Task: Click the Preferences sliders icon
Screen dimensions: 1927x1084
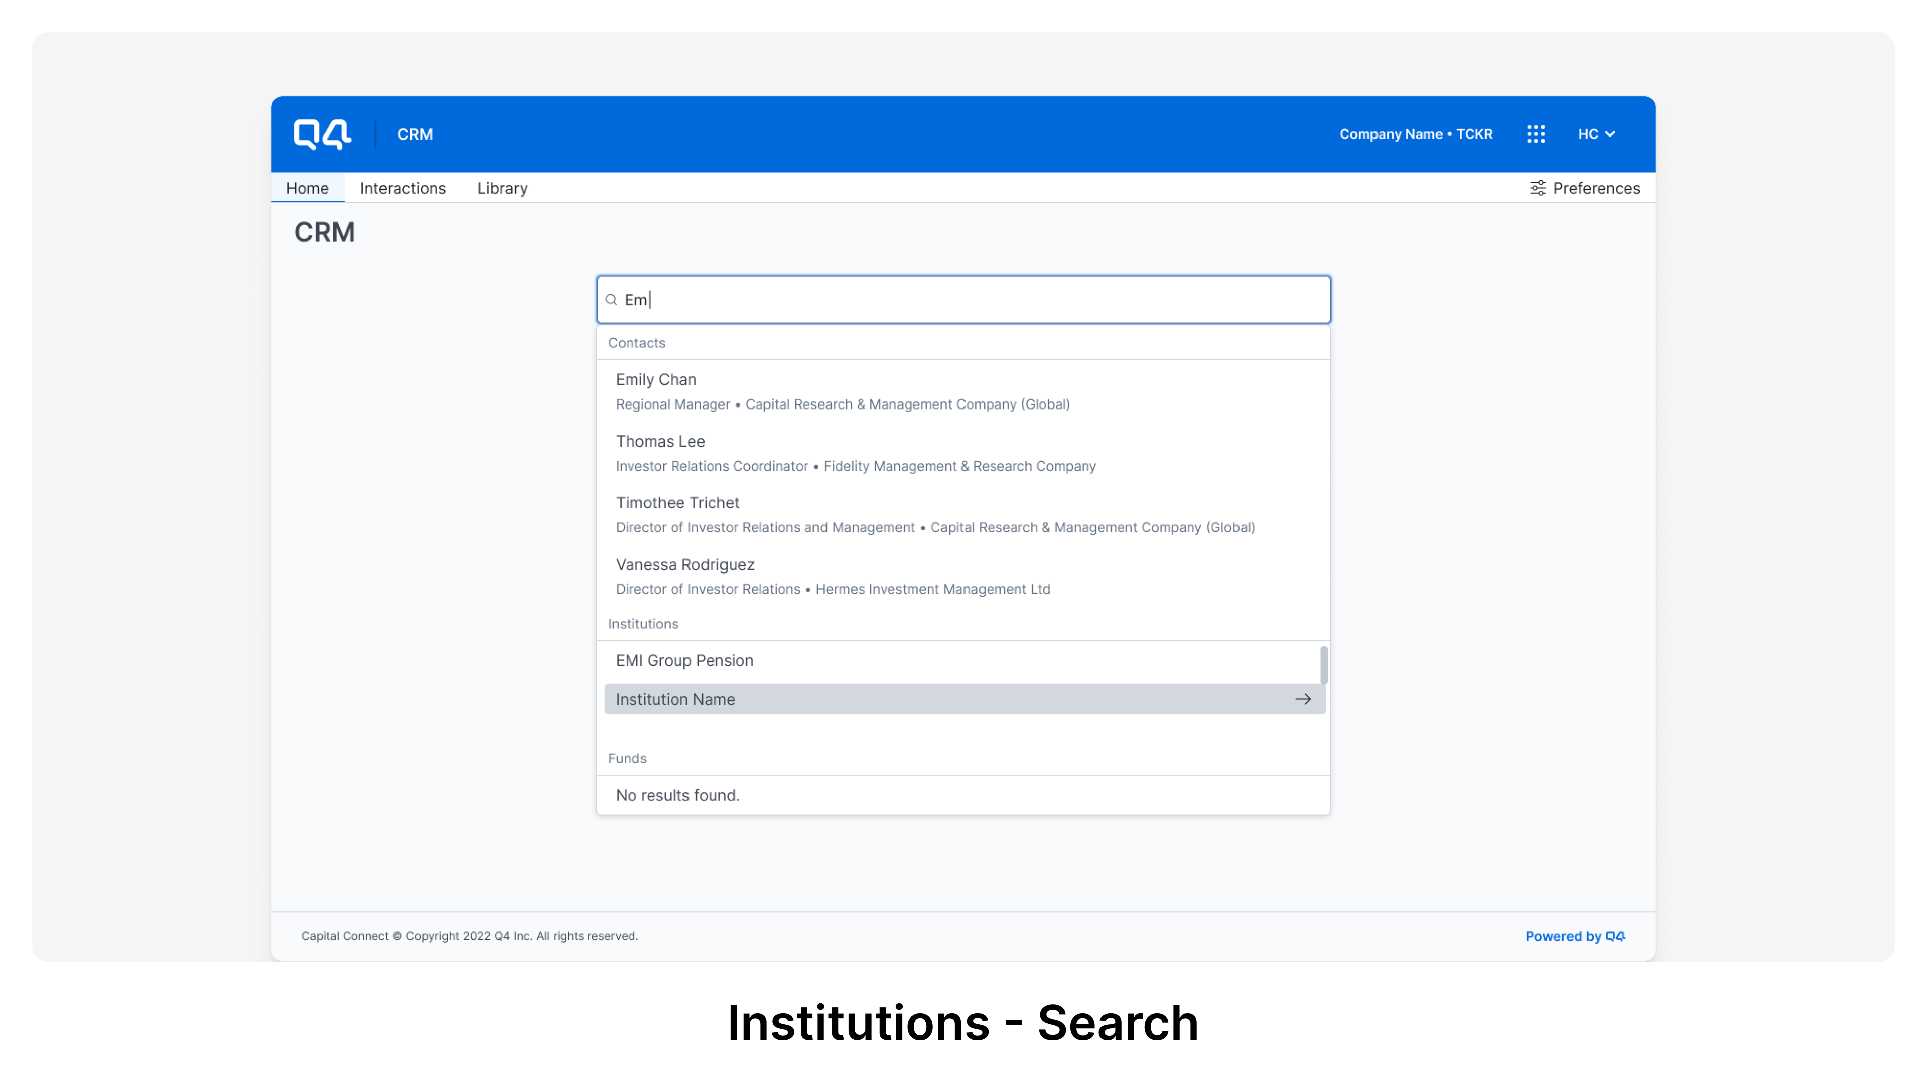Action: pyautogui.click(x=1538, y=188)
